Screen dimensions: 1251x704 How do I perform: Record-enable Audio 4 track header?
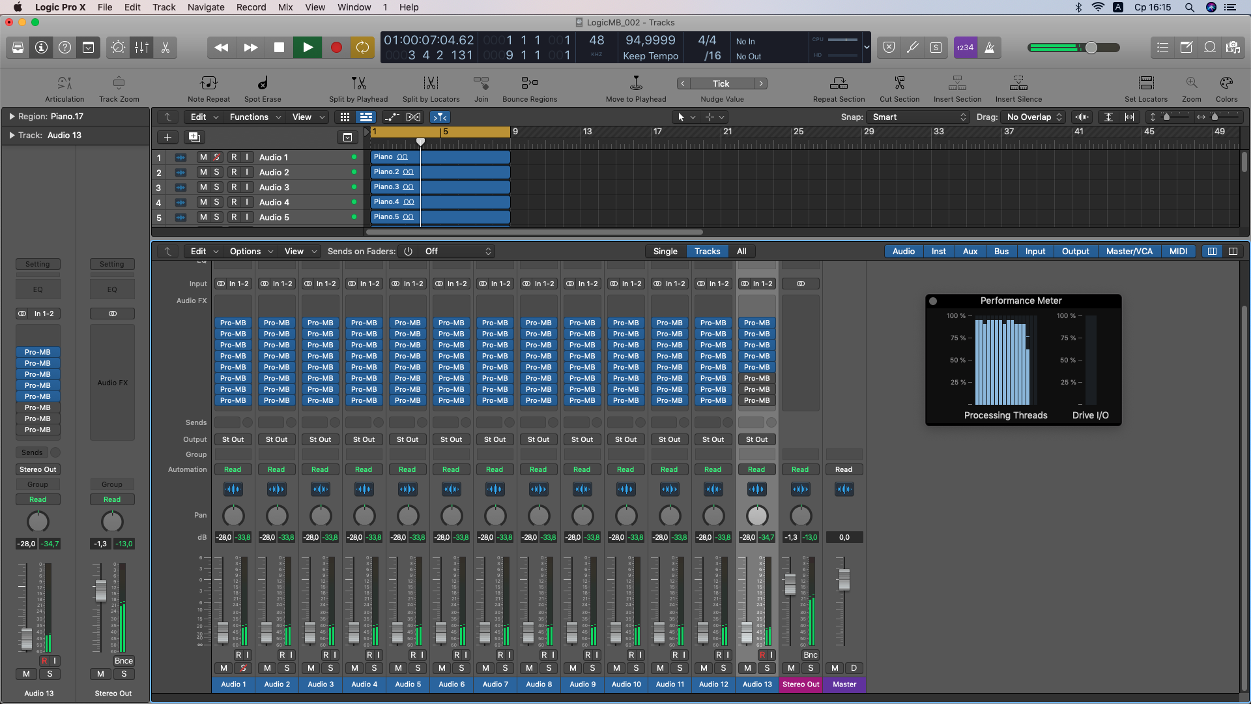click(x=234, y=202)
